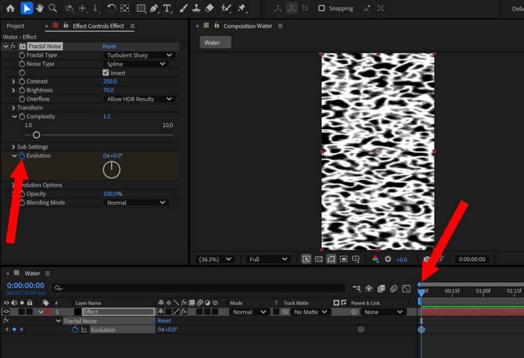Switch to the Project panel tab
This screenshot has width=524, height=358.
15,26
